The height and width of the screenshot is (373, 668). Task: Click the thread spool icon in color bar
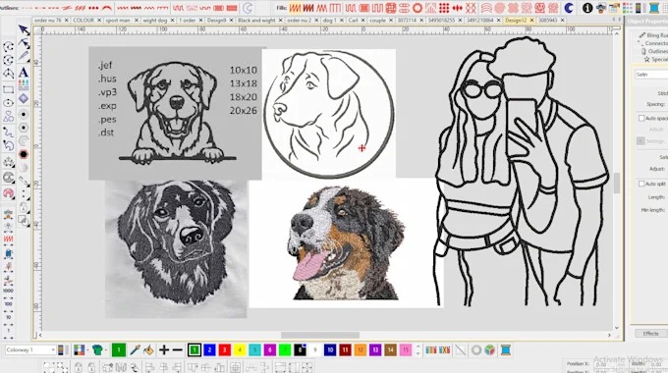click(x=506, y=350)
